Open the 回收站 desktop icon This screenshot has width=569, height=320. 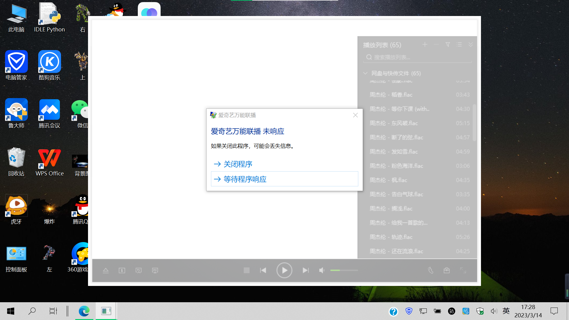click(16, 161)
